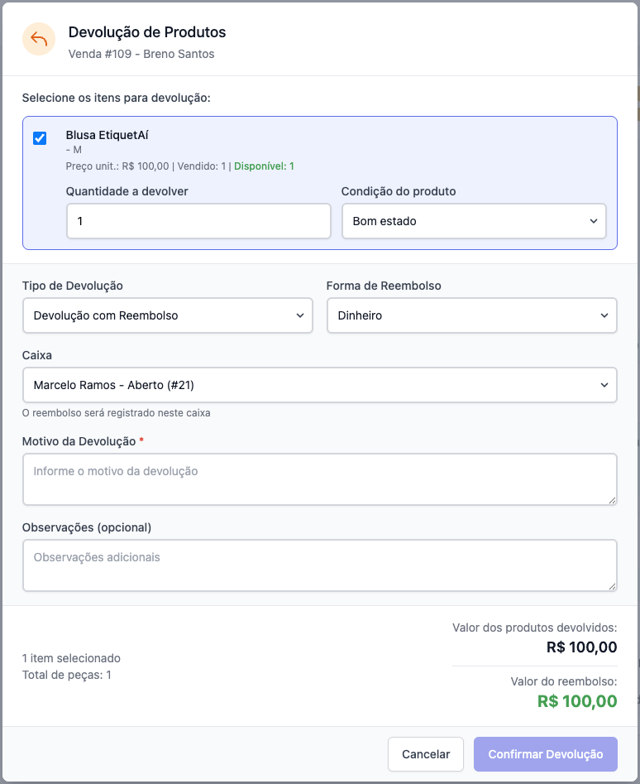
Task: Click the green Disponível: 1 text
Action: coord(264,166)
